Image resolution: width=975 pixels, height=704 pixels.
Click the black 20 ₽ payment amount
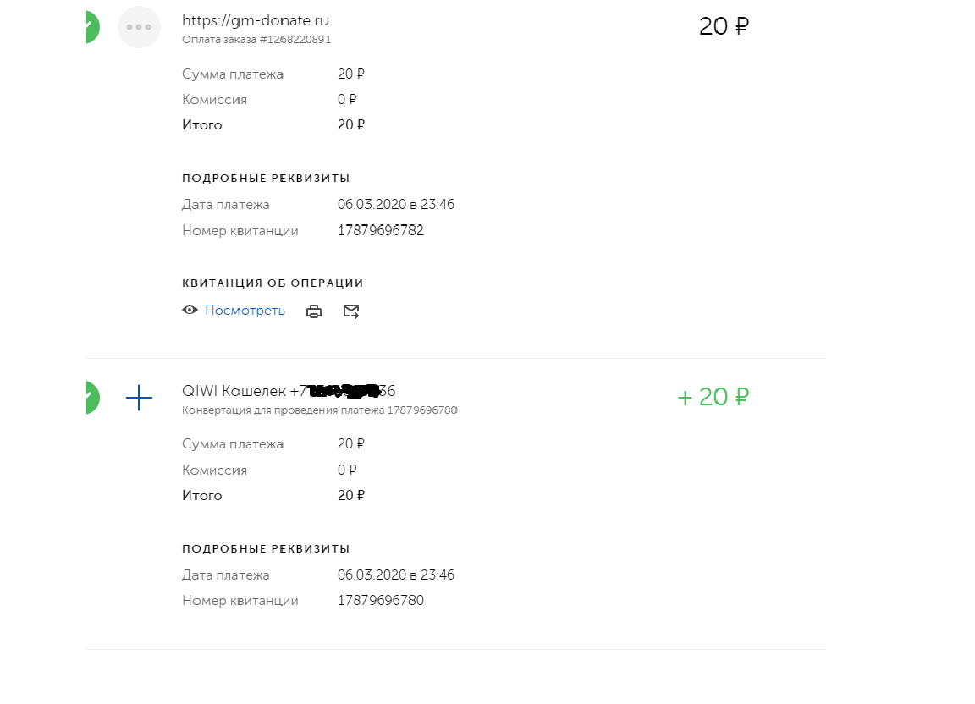tap(724, 27)
